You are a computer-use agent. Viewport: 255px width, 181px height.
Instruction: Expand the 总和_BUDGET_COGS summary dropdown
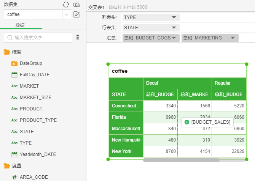point(174,38)
